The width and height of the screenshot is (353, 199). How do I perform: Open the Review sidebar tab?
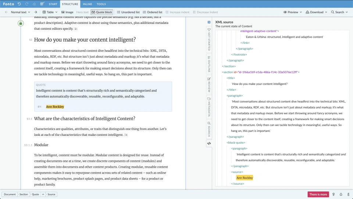tap(209, 85)
